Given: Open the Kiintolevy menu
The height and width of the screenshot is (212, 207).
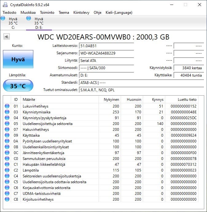Looking at the screenshot, I should point(81,13).
